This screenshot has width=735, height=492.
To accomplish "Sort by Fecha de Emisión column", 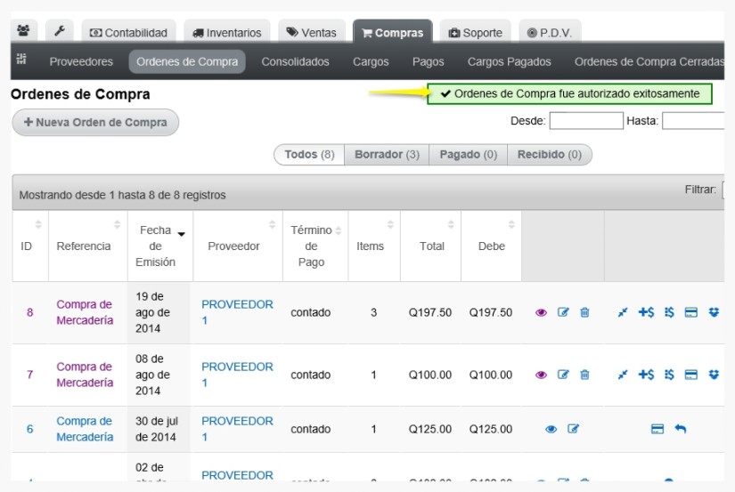I will (160, 246).
